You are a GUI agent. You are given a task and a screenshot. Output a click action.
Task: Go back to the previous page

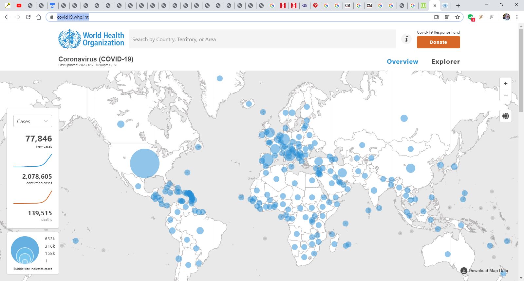pyautogui.click(x=7, y=17)
